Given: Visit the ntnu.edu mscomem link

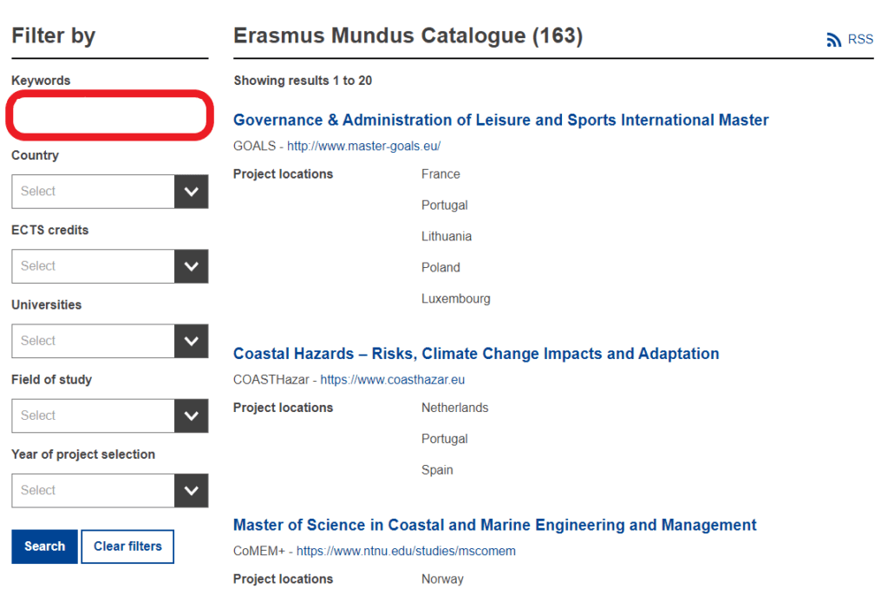Looking at the screenshot, I should click(406, 552).
